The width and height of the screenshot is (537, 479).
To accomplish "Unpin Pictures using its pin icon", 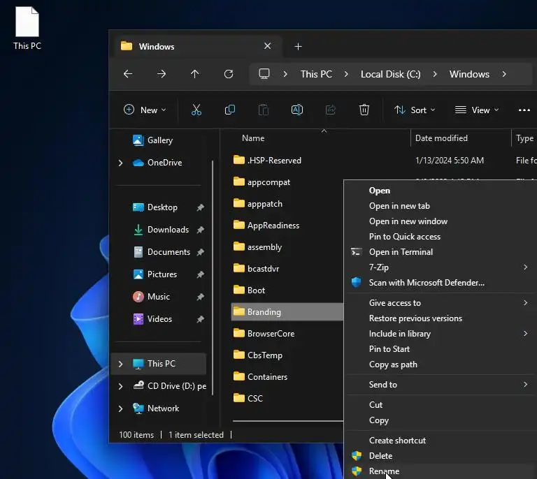I will tap(201, 274).
